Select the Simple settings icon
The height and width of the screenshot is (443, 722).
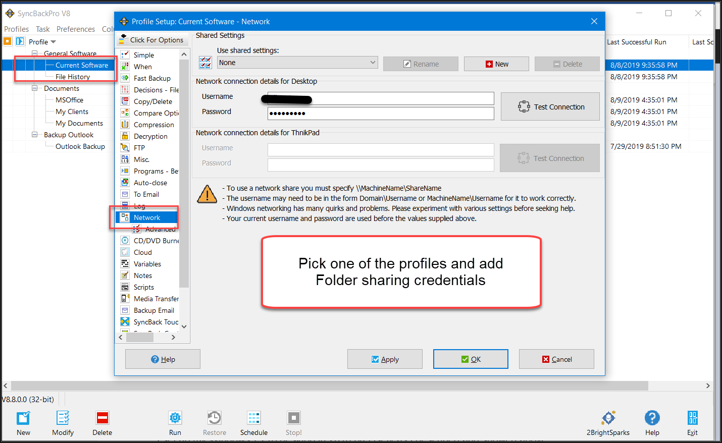125,54
